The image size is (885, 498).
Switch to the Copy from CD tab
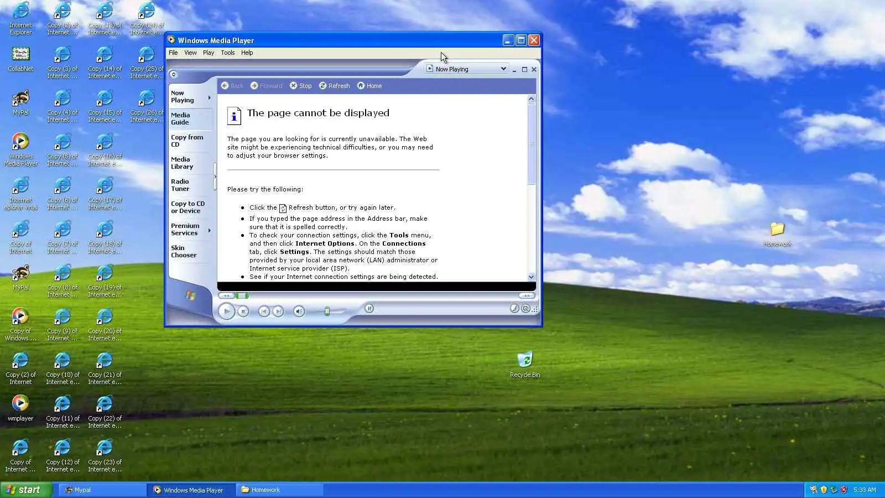tap(191, 141)
